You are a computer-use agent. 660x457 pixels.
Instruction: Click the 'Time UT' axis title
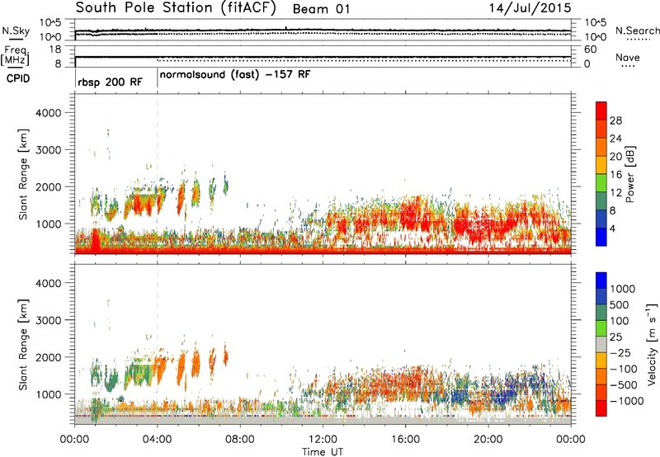pyautogui.click(x=323, y=452)
